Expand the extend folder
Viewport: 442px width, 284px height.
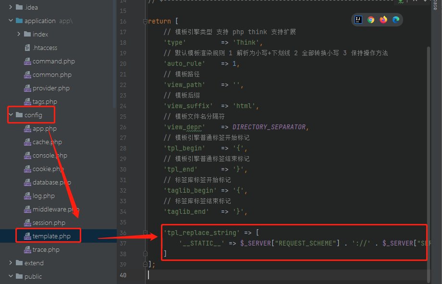(x=11, y=263)
